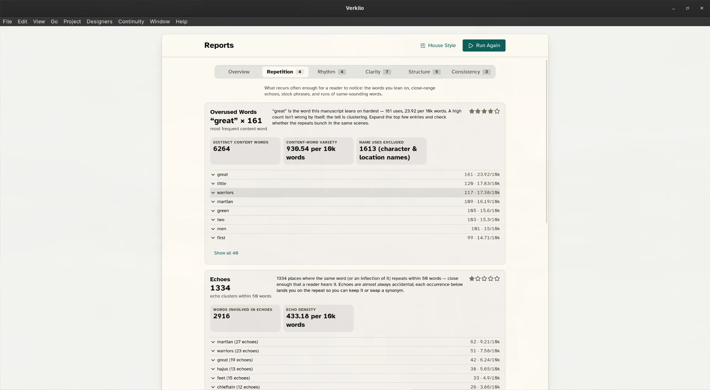Click the "“great” × 161" headline
The width and height of the screenshot is (710, 390).
(236, 121)
